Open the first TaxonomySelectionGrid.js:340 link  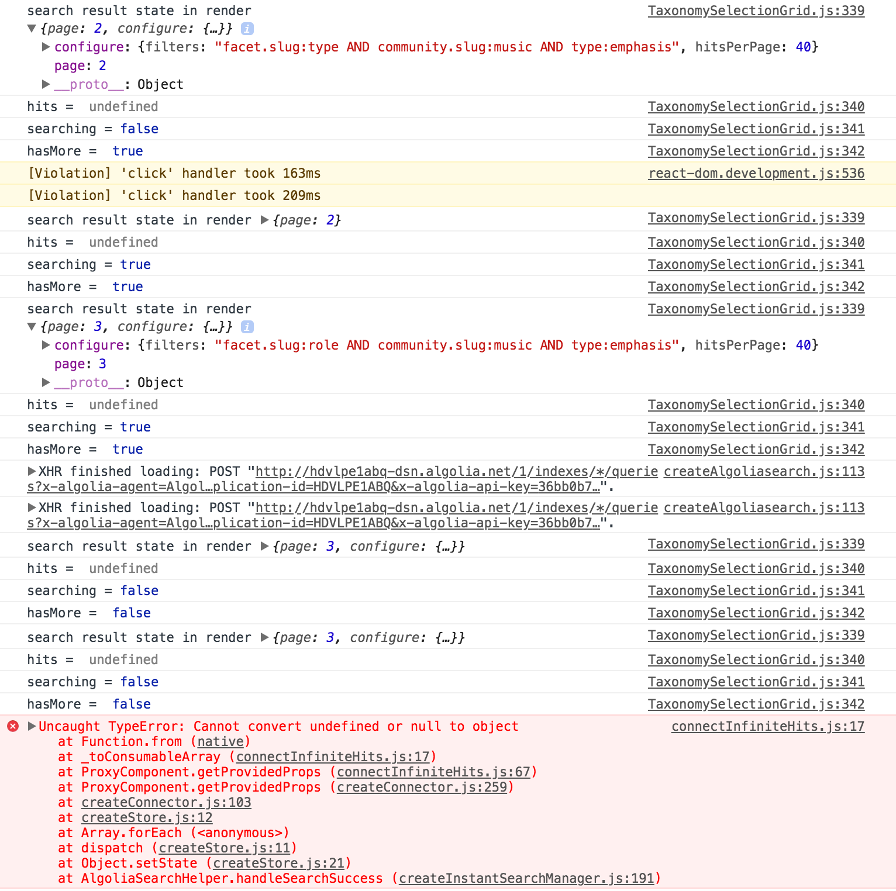point(756,106)
